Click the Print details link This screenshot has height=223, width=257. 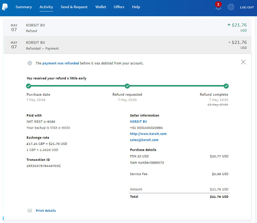pyautogui.click(x=46, y=211)
